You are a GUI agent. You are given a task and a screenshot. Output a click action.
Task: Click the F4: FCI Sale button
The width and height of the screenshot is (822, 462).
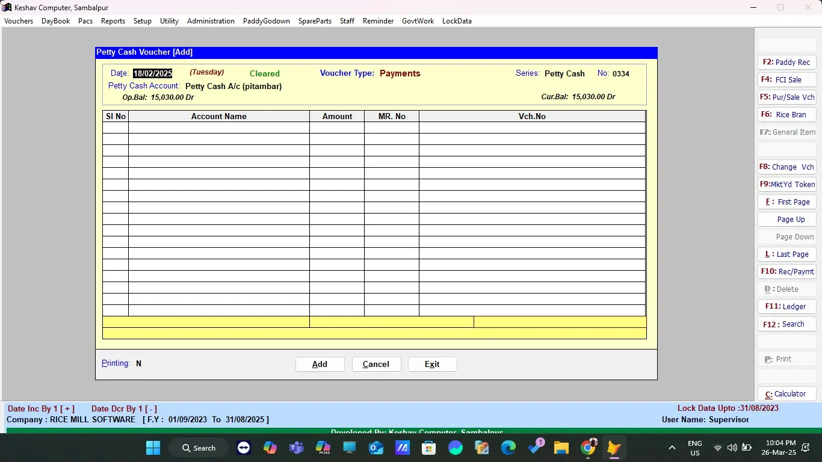pyautogui.click(x=786, y=80)
